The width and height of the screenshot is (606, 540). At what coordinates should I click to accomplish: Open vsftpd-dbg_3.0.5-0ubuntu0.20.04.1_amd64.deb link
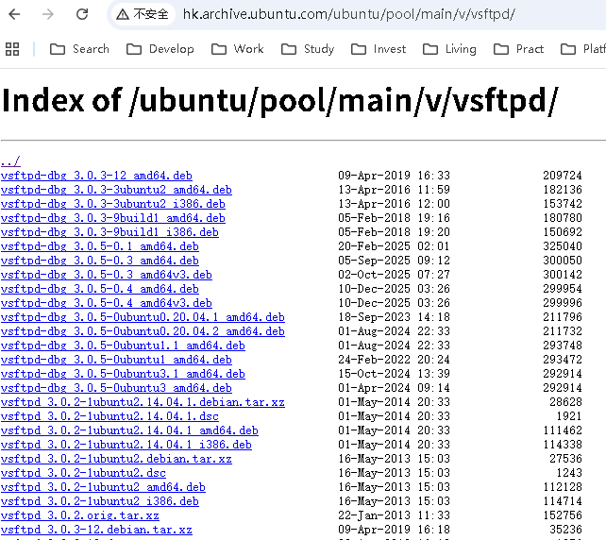[x=143, y=317]
